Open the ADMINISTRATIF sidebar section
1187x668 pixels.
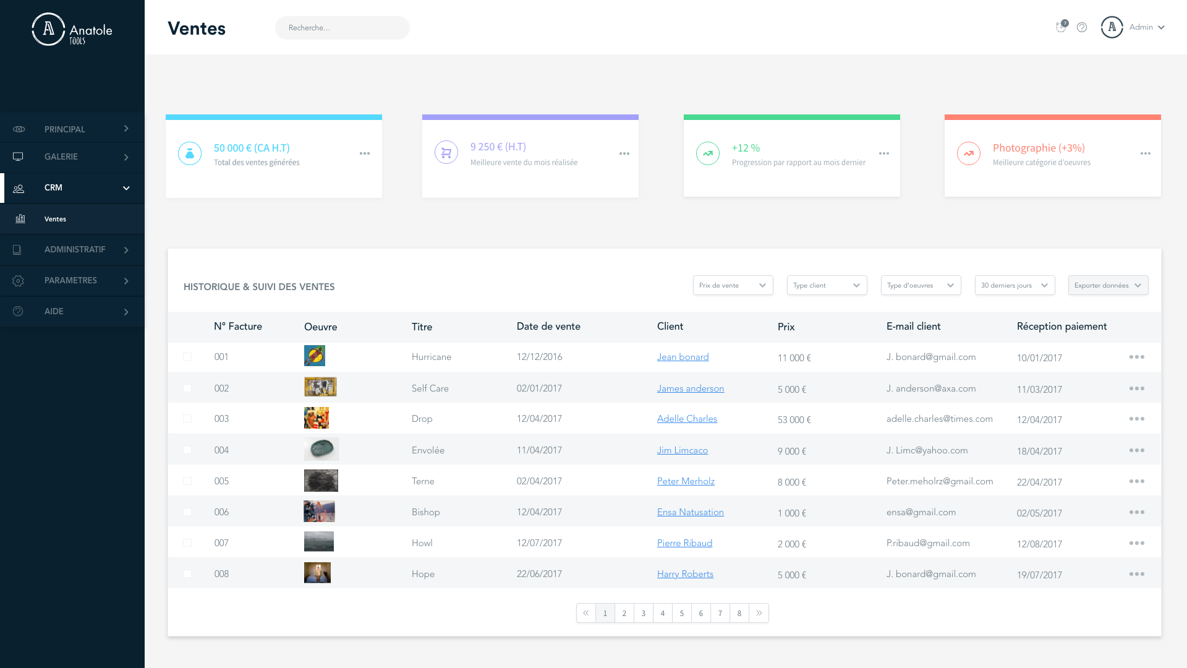point(72,250)
